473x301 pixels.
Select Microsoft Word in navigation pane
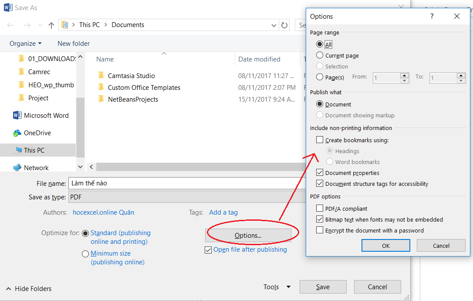46,116
